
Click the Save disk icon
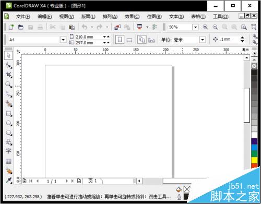click(31, 27)
